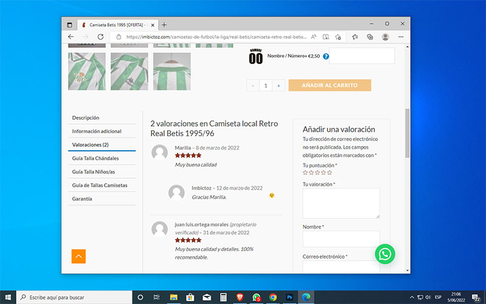This screenshot has height=304, width=486.
Task: Click the WhatsApp chat bubble
Action: click(x=385, y=254)
